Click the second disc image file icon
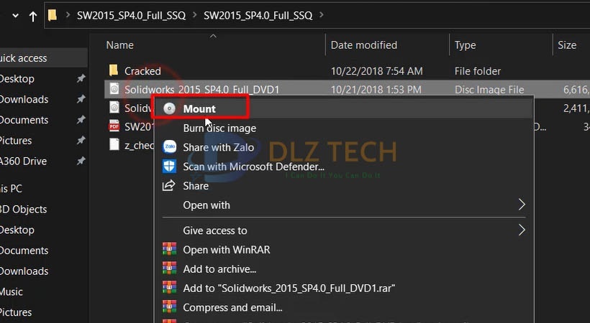This screenshot has width=590, height=323. [x=114, y=108]
